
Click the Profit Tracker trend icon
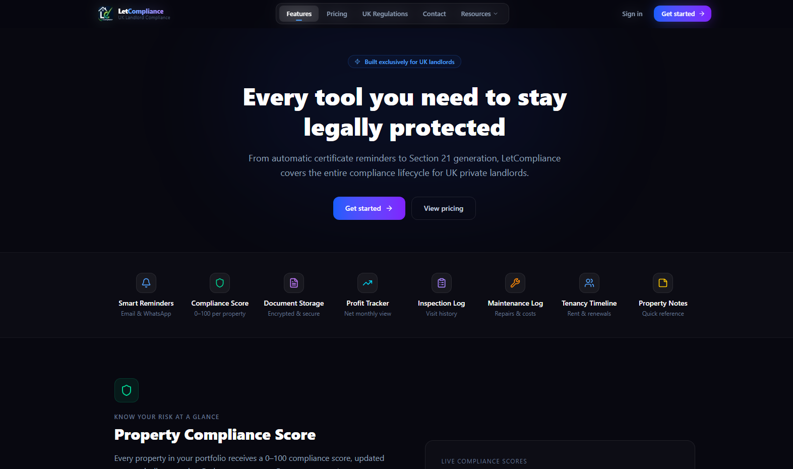(x=368, y=283)
